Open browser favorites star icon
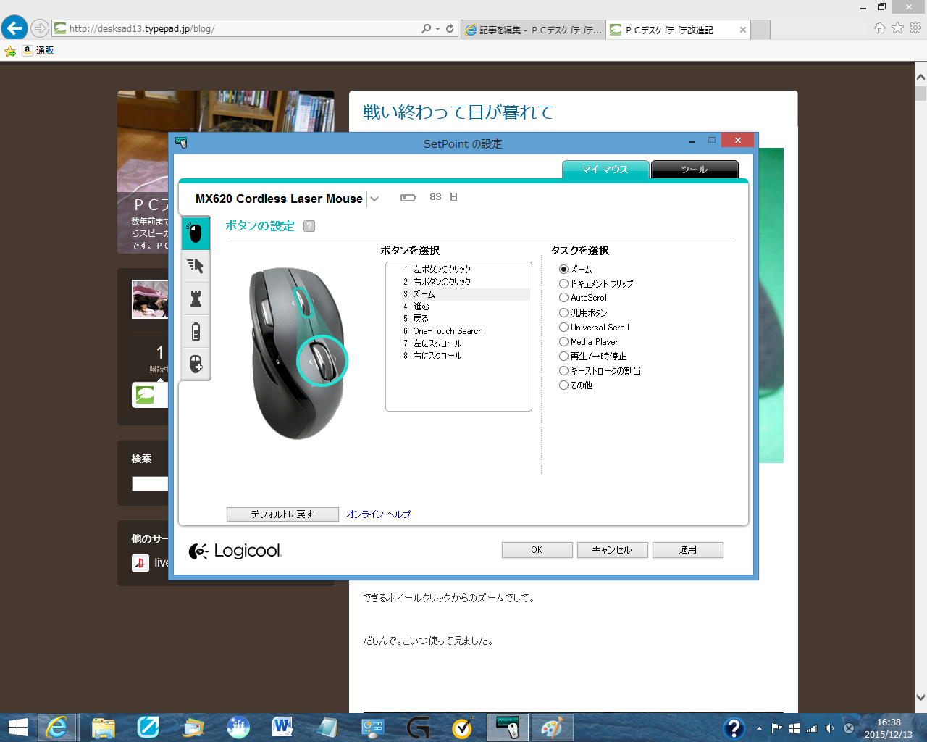 pyautogui.click(x=898, y=28)
